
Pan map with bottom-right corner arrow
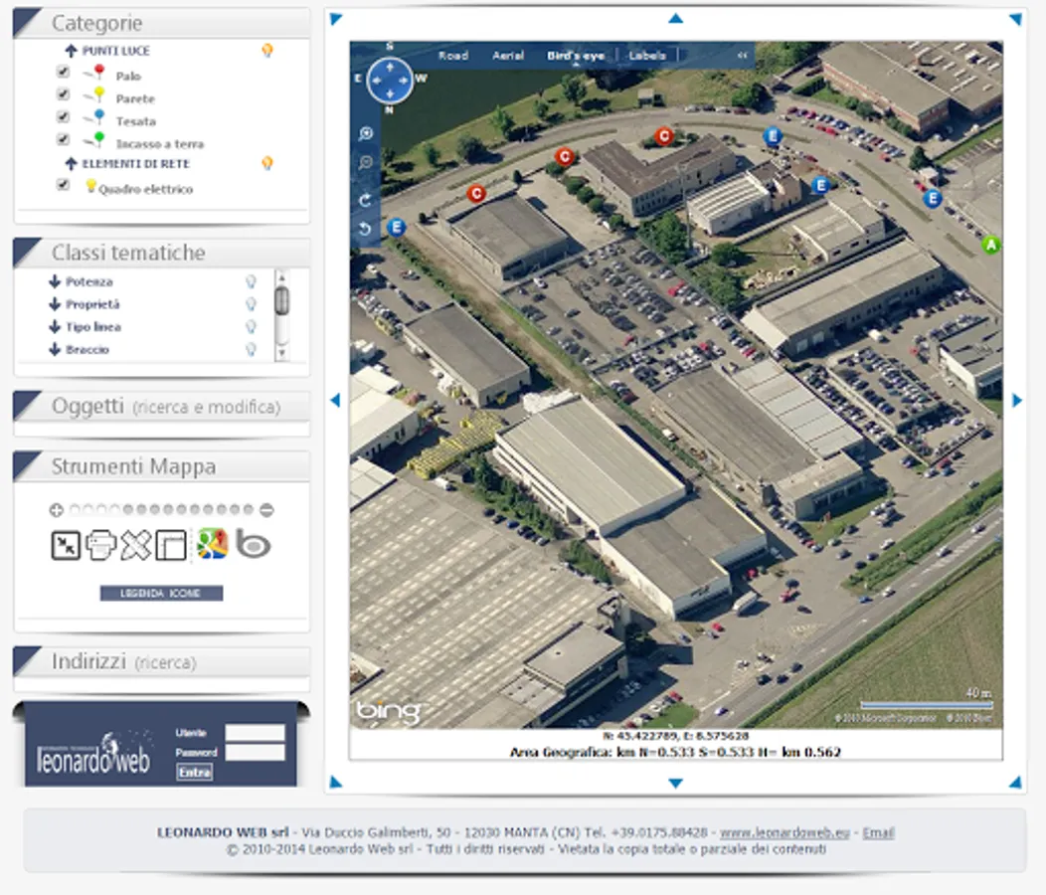[1015, 783]
